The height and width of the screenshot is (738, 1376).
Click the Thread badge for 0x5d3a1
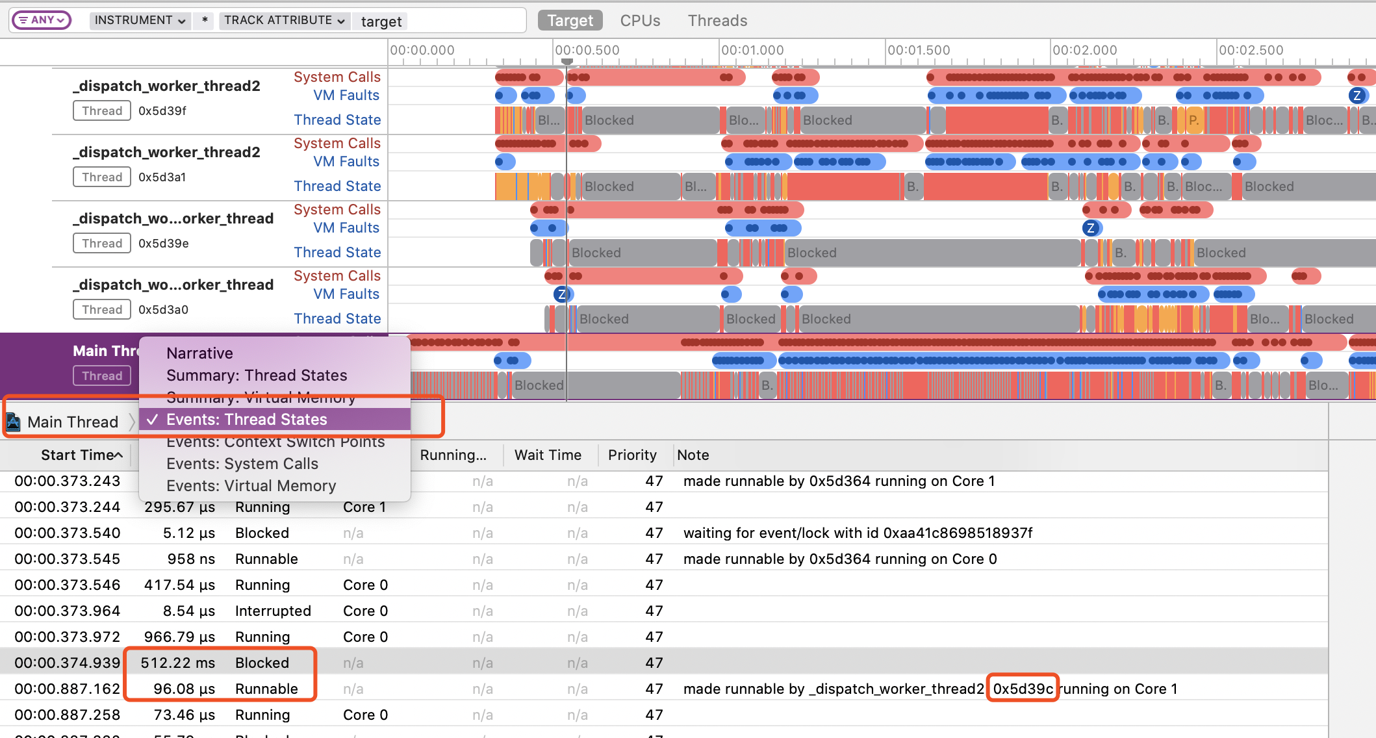pyautogui.click(x=102, y=177)
